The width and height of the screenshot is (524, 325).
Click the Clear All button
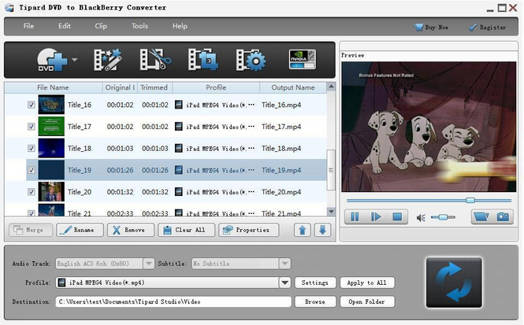pos(186,230)
